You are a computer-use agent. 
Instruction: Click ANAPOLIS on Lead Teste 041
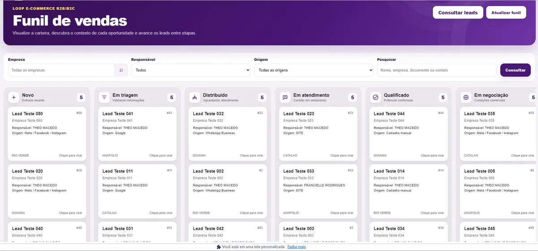(110, 156)
